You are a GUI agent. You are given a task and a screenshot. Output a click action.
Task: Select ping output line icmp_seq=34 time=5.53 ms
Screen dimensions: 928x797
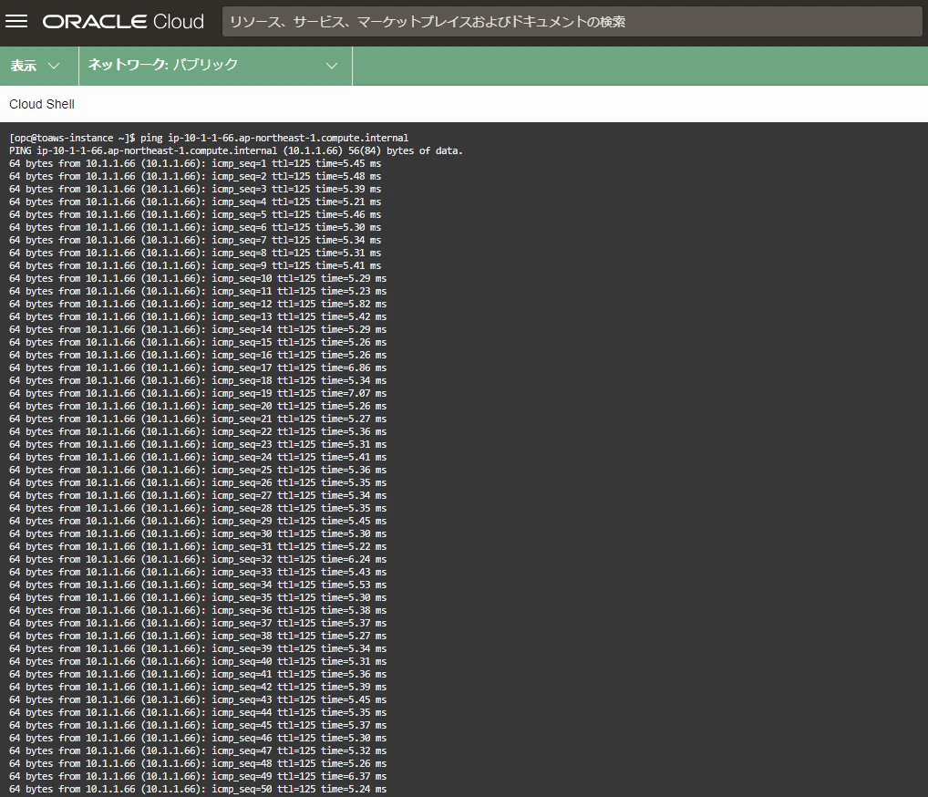point(198,585)
